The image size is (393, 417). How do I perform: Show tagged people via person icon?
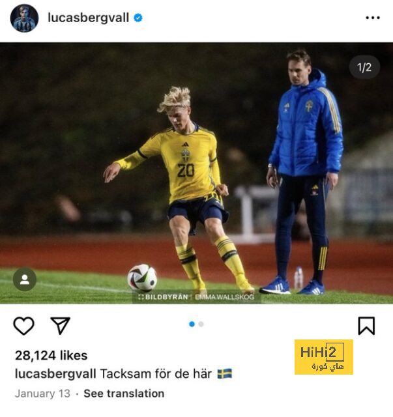[x=25, y=280]
